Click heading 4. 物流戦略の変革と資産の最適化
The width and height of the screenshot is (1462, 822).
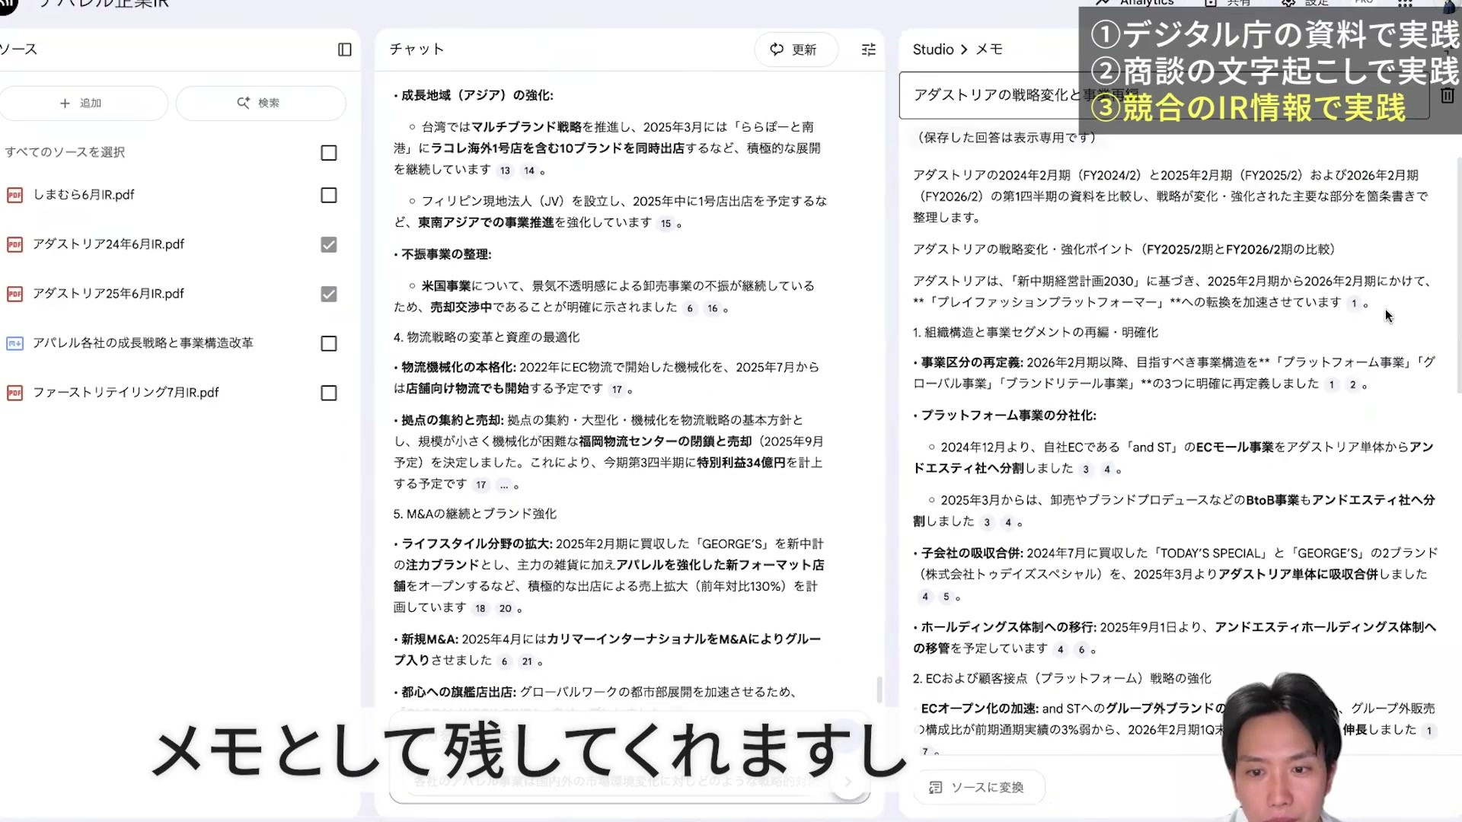pyautogui.click(x=487, y=337)
